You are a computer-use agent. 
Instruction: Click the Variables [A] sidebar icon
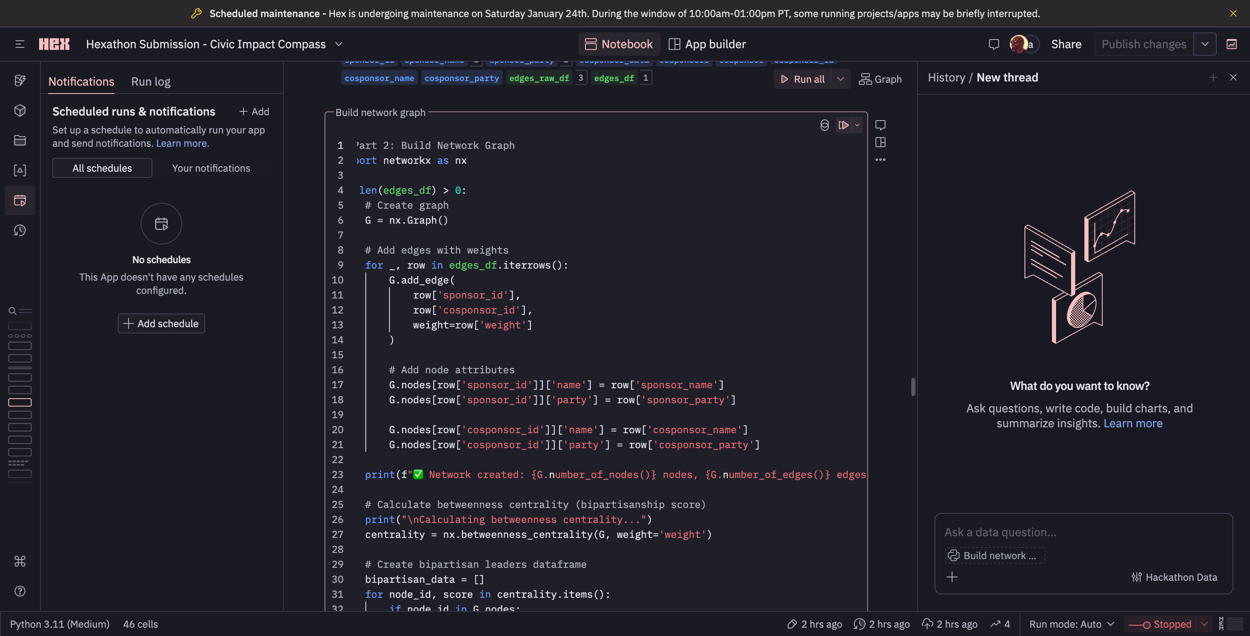[20, 170]
